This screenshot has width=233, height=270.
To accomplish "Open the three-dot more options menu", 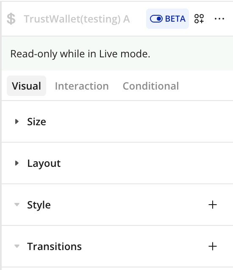I will (x=219, y=19).
